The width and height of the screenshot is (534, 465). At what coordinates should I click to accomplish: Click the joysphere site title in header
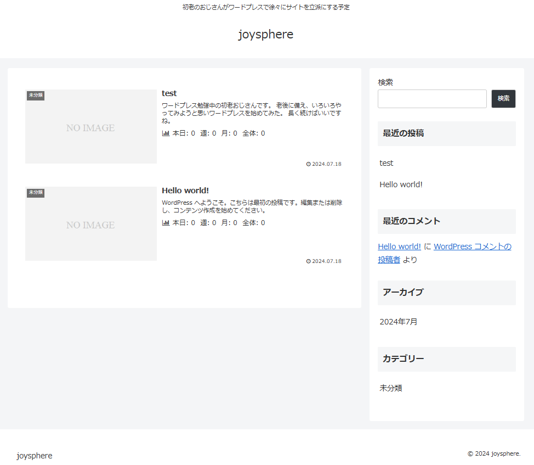pyautogui.click(x=266, y=35)
